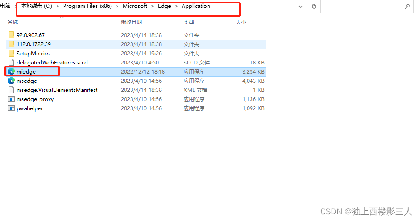Open the address bar history dropdown

point(301,7)
